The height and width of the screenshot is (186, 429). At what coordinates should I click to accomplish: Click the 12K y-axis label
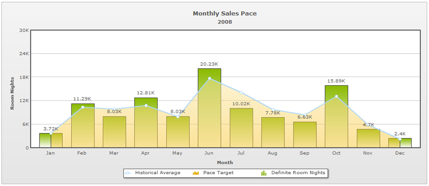24,101
